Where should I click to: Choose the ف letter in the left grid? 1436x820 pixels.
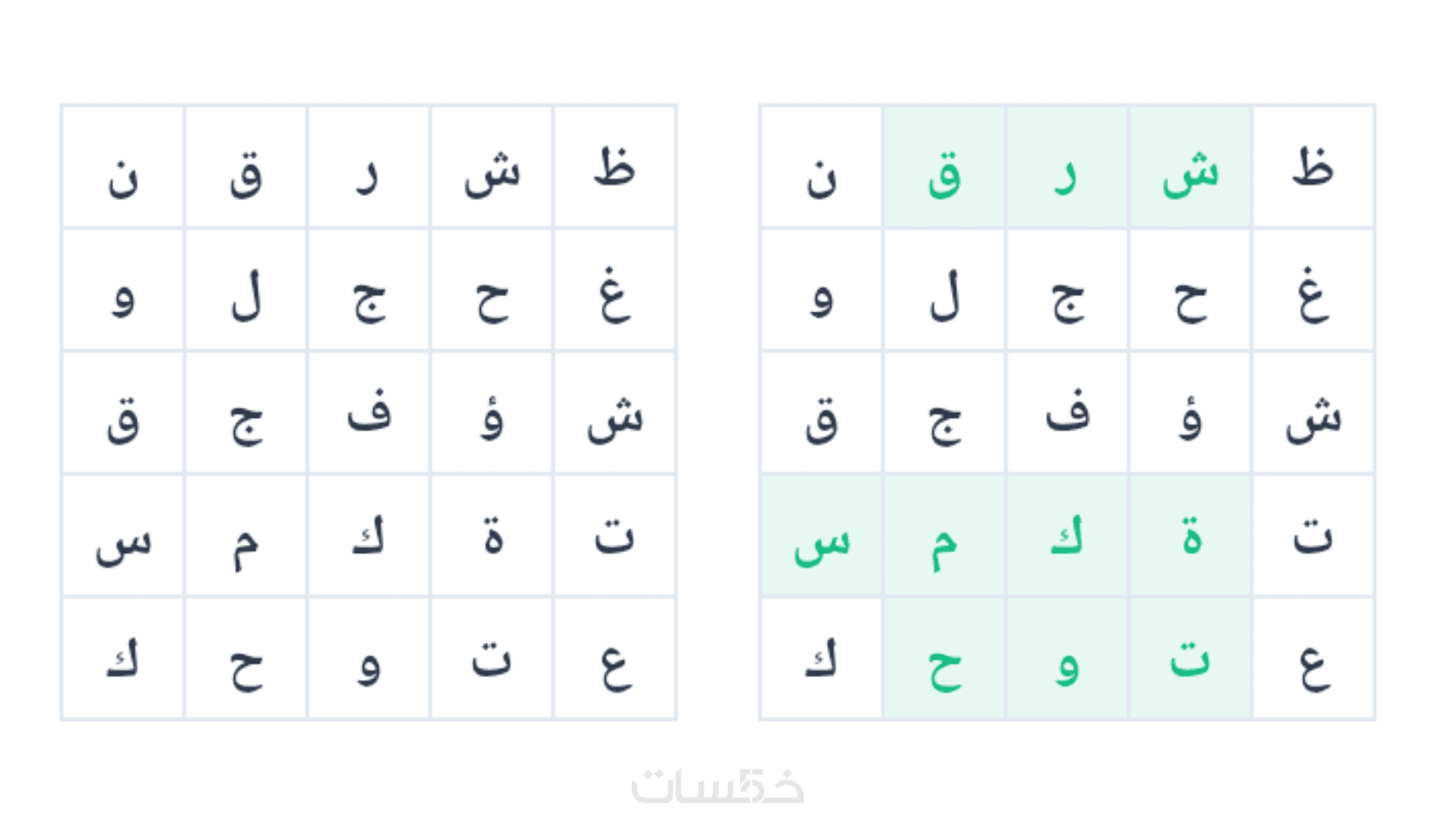[x=368, y=413]
